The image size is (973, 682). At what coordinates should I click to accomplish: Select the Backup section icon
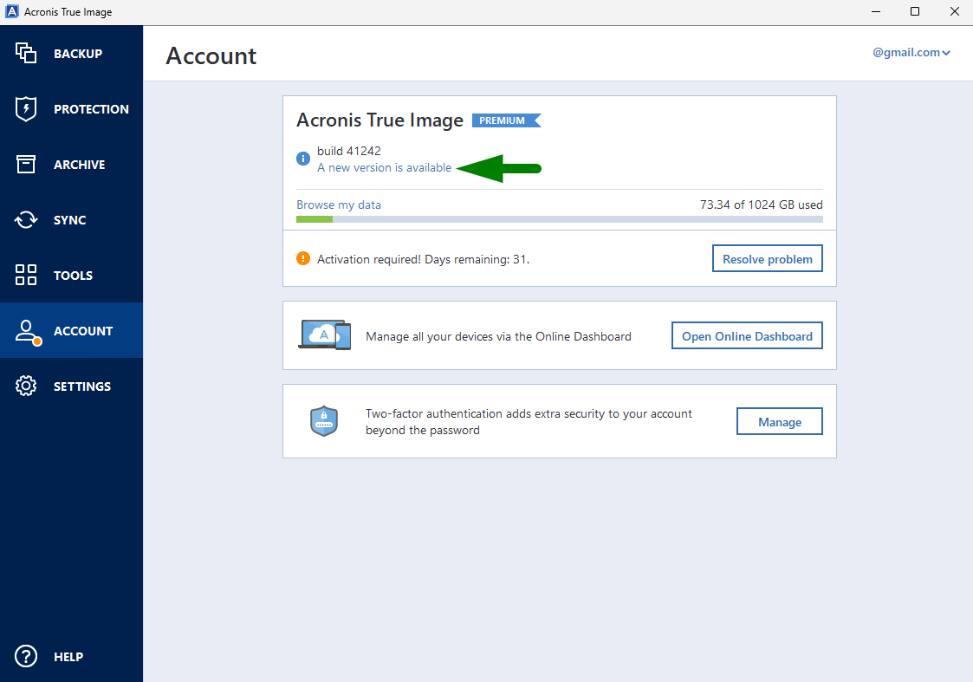pyautogui.click(x=26, y=53)
